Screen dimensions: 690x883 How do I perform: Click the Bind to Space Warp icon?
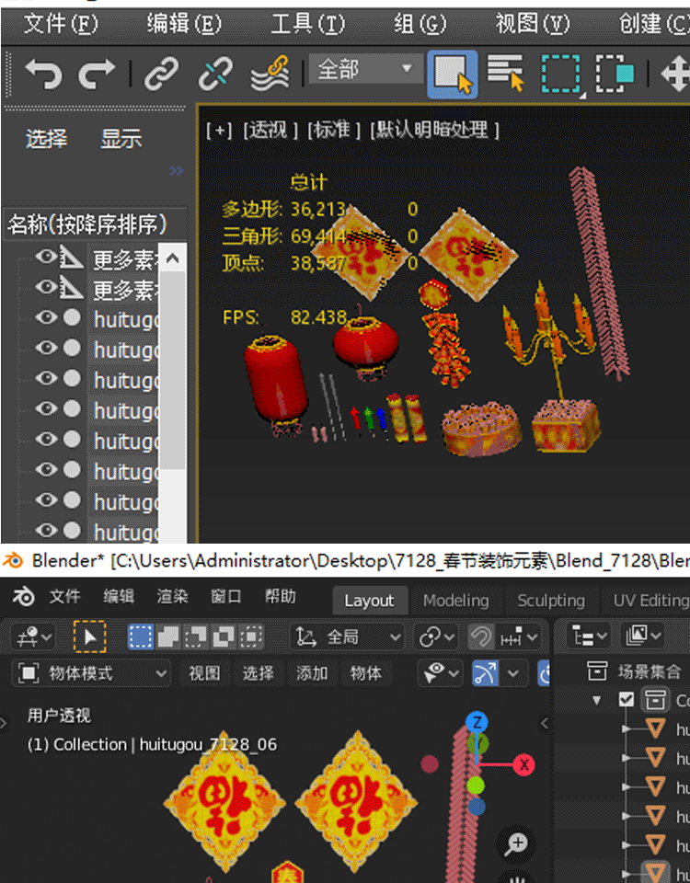270,73
